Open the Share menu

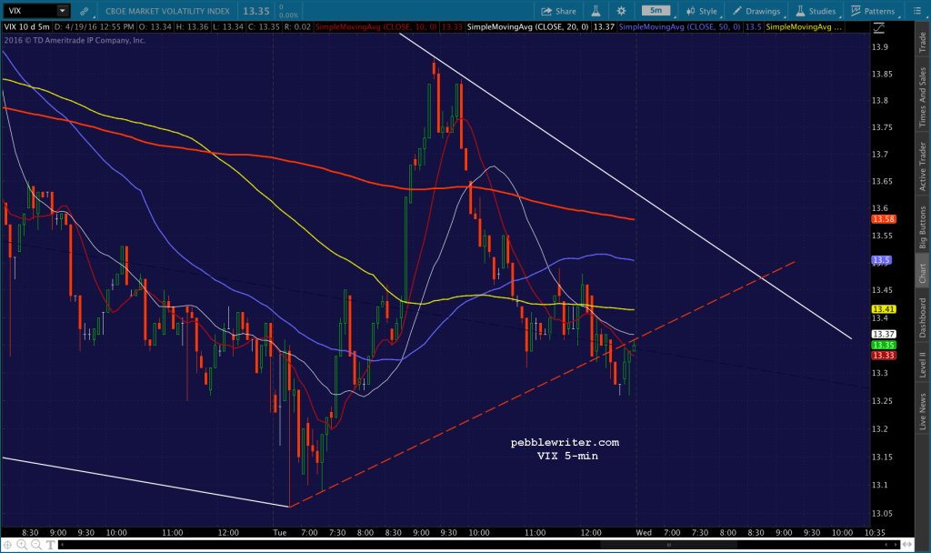pyautogui.click(x=558, y=11)
